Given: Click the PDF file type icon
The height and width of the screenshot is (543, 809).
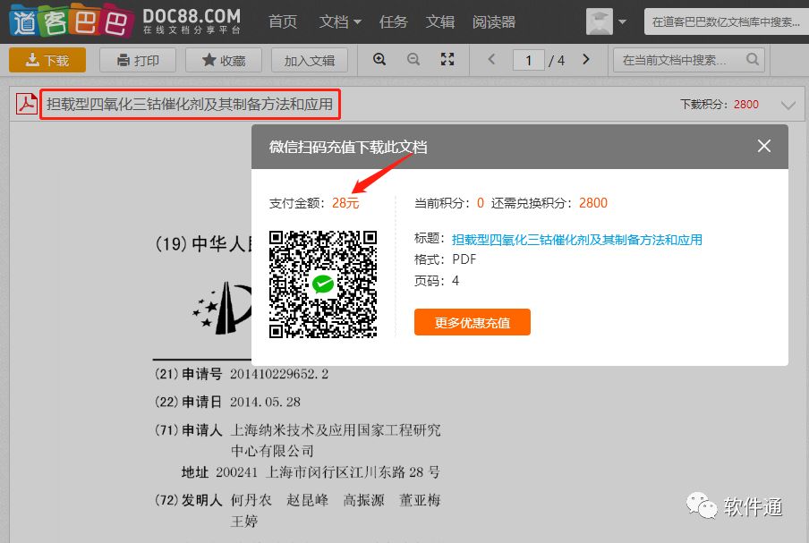Looking at the screenshot, I should pos(26,104).
